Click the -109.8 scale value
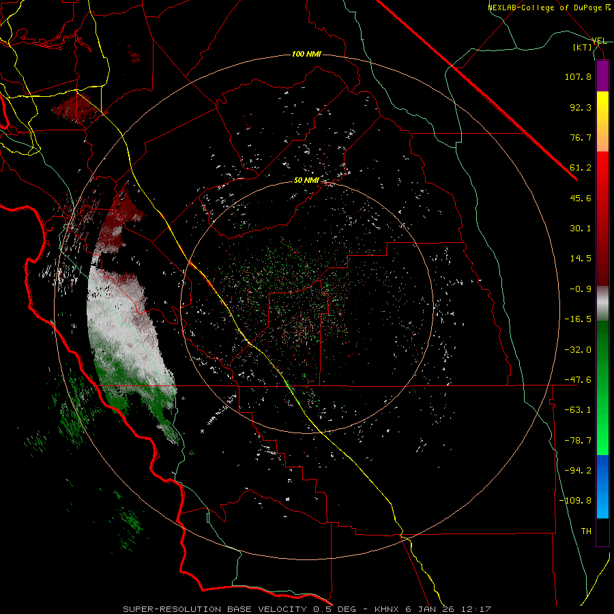 (575, 501)
